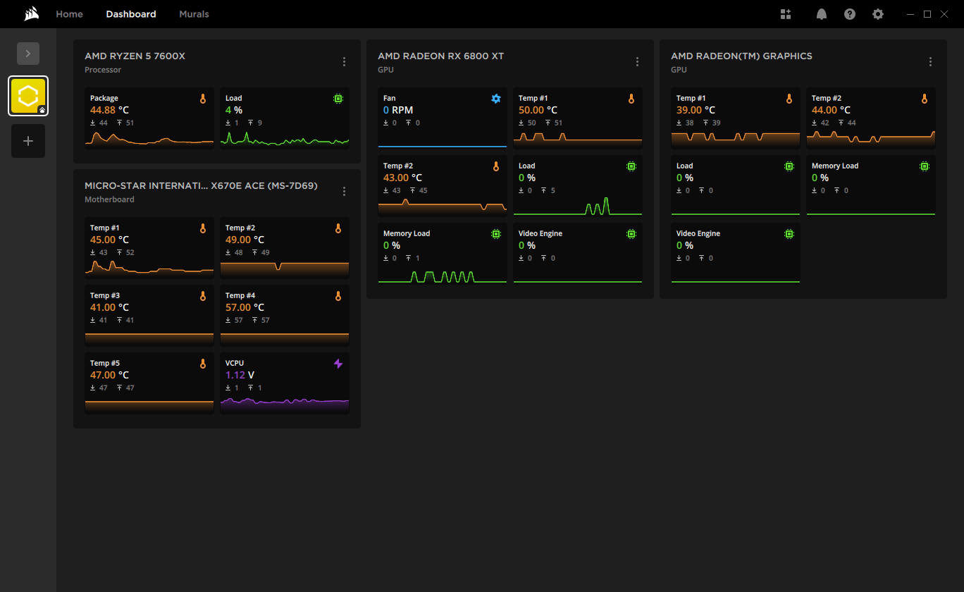Open AMD Radeon RX 6800 XT options menu

click(x=637, y=62)
